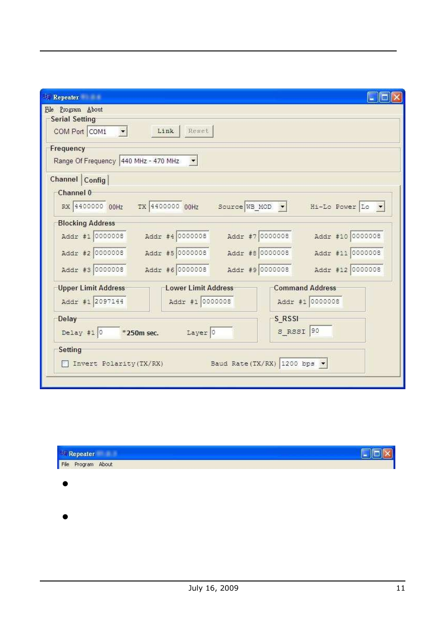Click the S_RSSI value field
This screenshot has width=437, height=620.
321,331
